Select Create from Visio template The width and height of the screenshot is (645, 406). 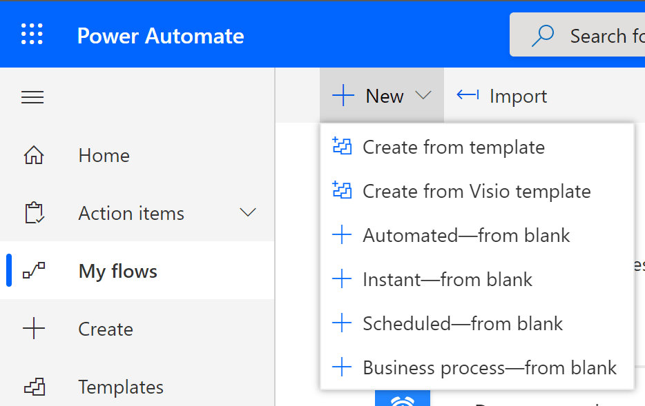pos(476,192)
